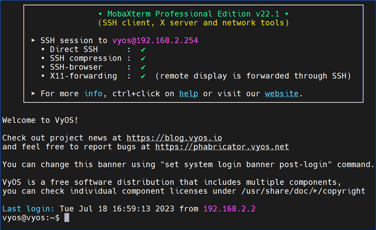Click the arrow bullet before 'For more info'
The image size is (376, 230).
pos(34,94)
